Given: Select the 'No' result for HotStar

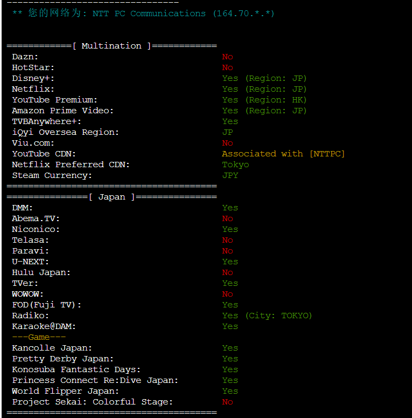Looking at the screenshot, I should click(x=228, y=67).
